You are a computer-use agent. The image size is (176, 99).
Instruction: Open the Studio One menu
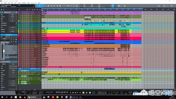pyautogui.click(x=34, y=3)
